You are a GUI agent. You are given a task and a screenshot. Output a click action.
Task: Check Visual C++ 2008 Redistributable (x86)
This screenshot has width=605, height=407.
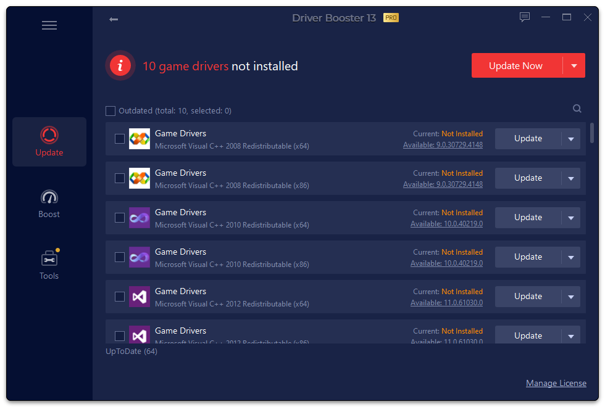120,178
